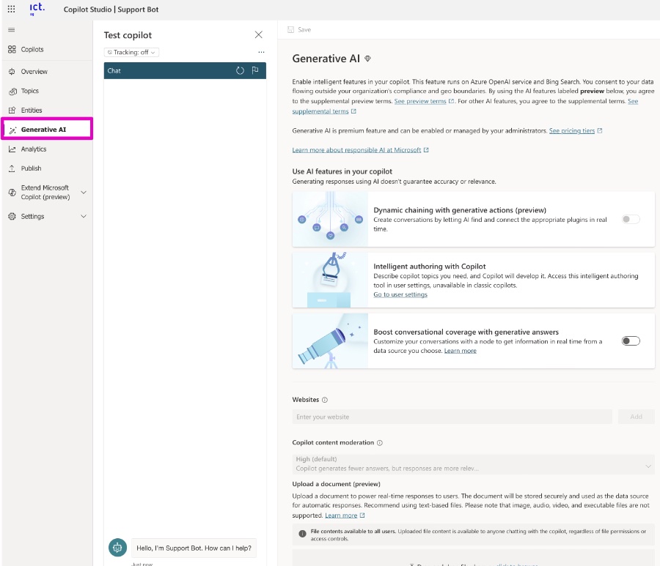
Task: Open the app launcher waffle icon
Action: [x=11, y=9]
